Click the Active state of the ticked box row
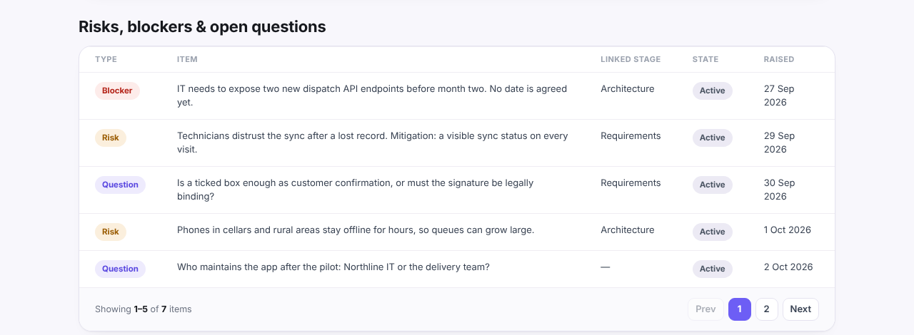This screenshot has width=914, height=335. 713,185
